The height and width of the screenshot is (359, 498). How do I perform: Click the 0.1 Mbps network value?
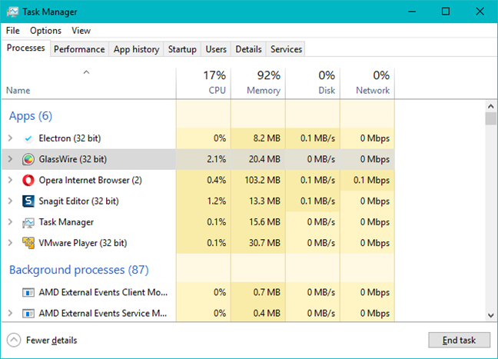tap(371, 180)
